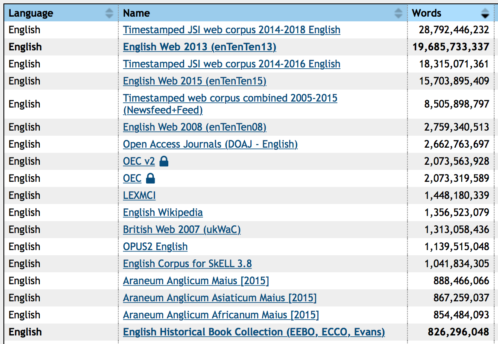Select the word count 1,139,515,048
Viewport: 498px width, 344px height.
coord(457,247)
